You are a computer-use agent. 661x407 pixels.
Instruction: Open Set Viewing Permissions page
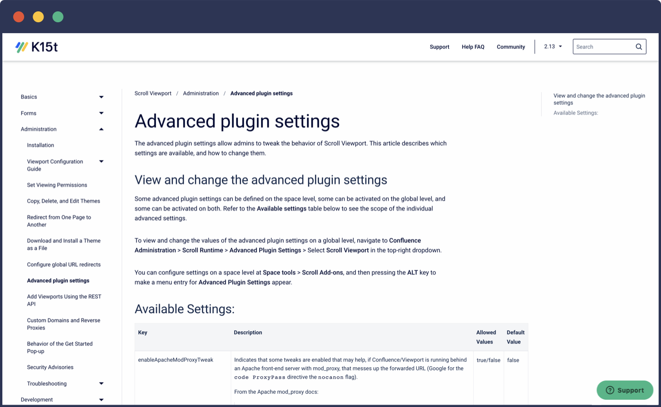pos(57,185)
